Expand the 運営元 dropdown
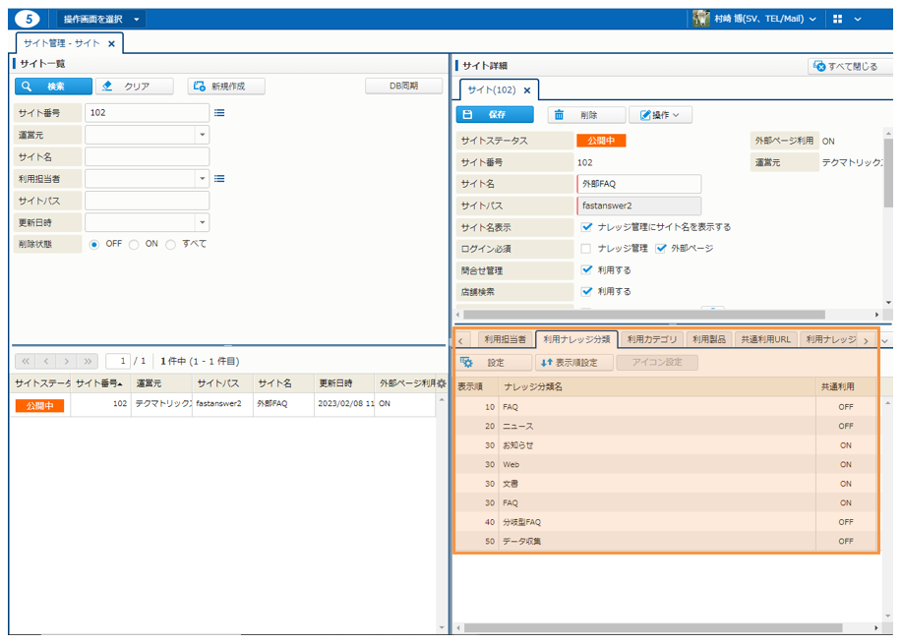This screenshot has width=902, height=644. 203,135
